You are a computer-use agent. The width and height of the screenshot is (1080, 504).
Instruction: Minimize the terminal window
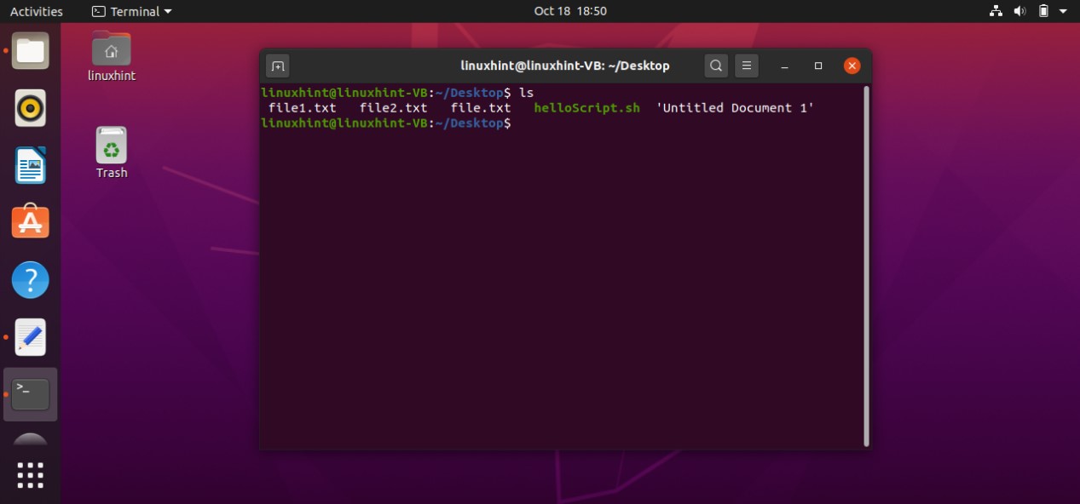[785, 66]
